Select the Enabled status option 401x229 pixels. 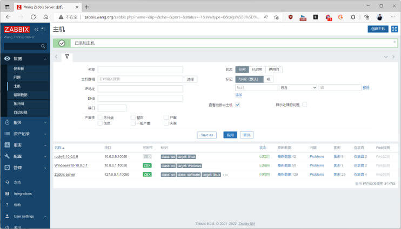[257, 70]
